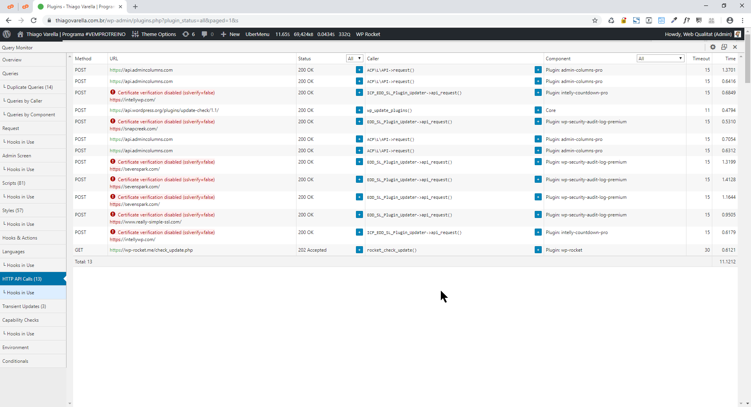Image resolution: width=751 pixels, height=407 pixels.
Task: Click the site padlock in the address bar
Action: tap(49, 20)
